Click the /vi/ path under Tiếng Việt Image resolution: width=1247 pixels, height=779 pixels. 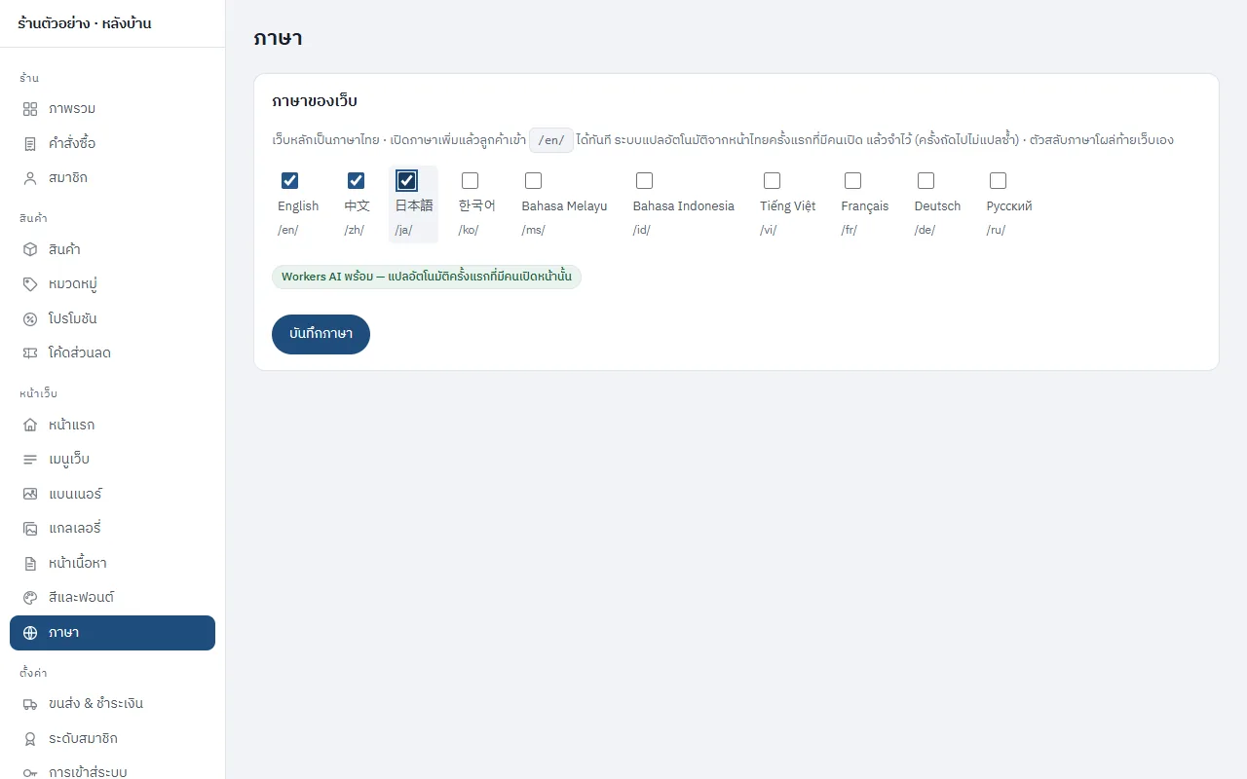769,230
